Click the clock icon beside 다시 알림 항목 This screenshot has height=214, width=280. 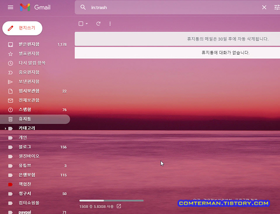10,63
